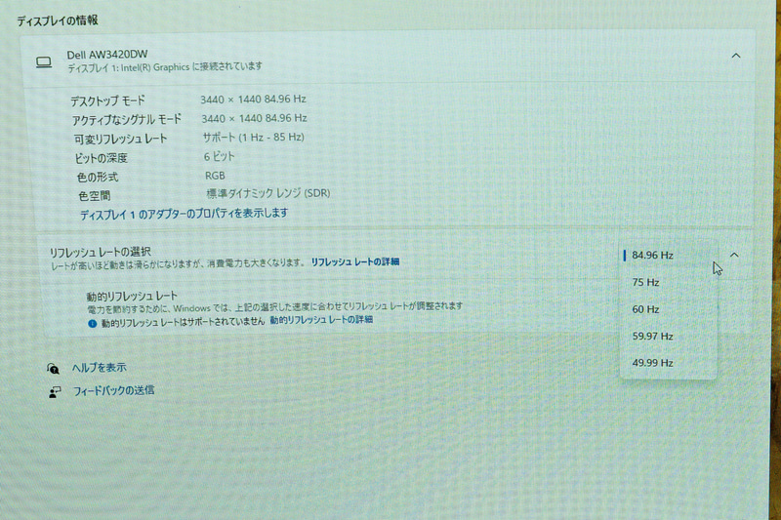Click the laptop display icon next to Dell AW3420DW

tap(44, 62)
